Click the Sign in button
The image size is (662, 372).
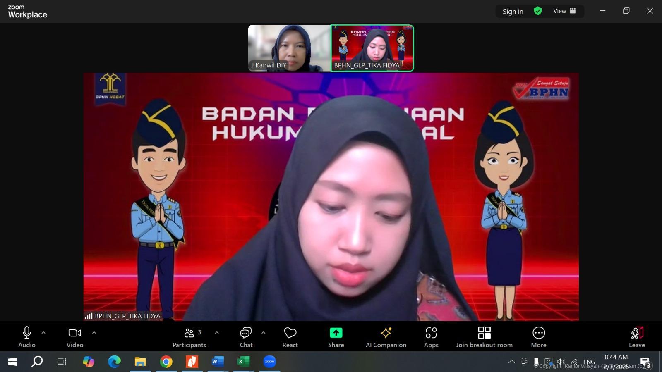[x=513, y=11]
